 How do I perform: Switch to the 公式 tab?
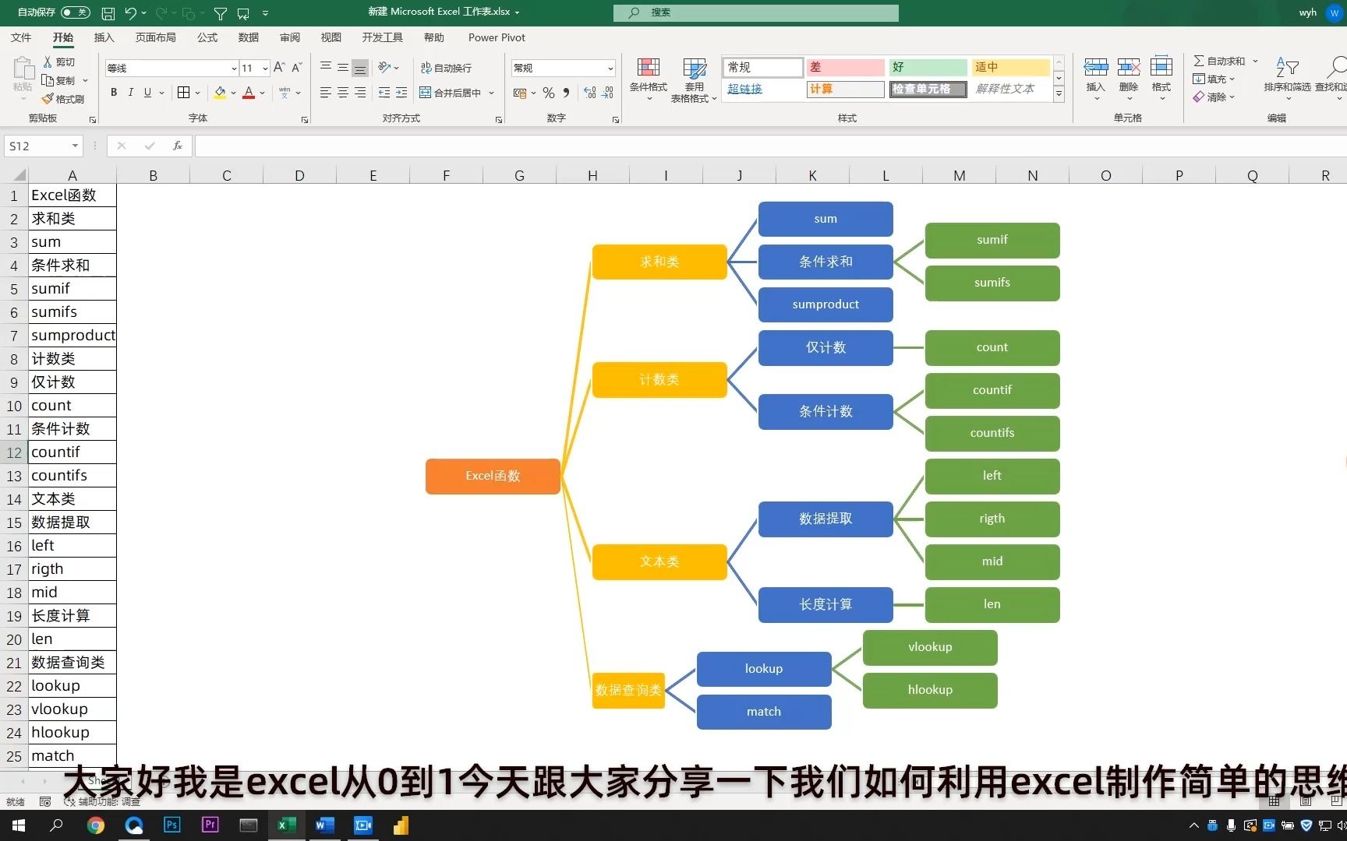tap(207, 37)
